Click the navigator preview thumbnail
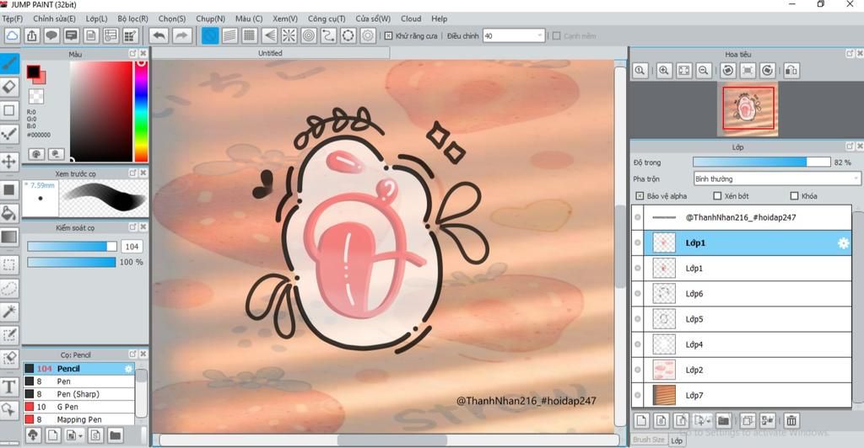This screenshot has height=448, width=864. coord(748,109)
